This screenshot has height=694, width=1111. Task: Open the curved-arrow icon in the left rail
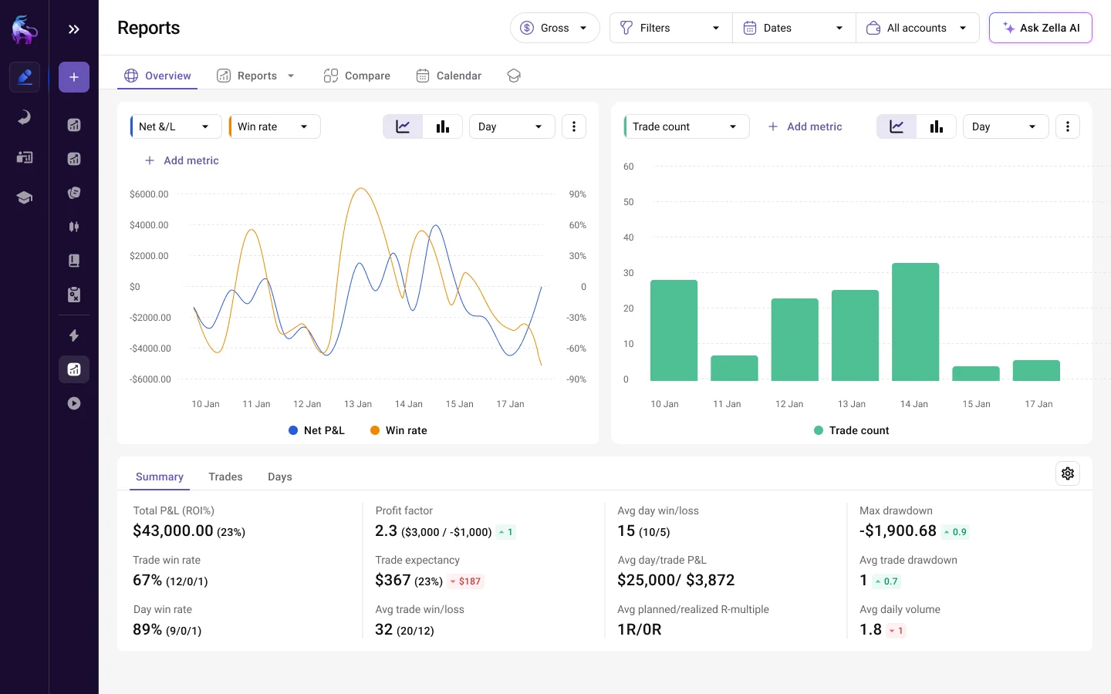point(25,117)
